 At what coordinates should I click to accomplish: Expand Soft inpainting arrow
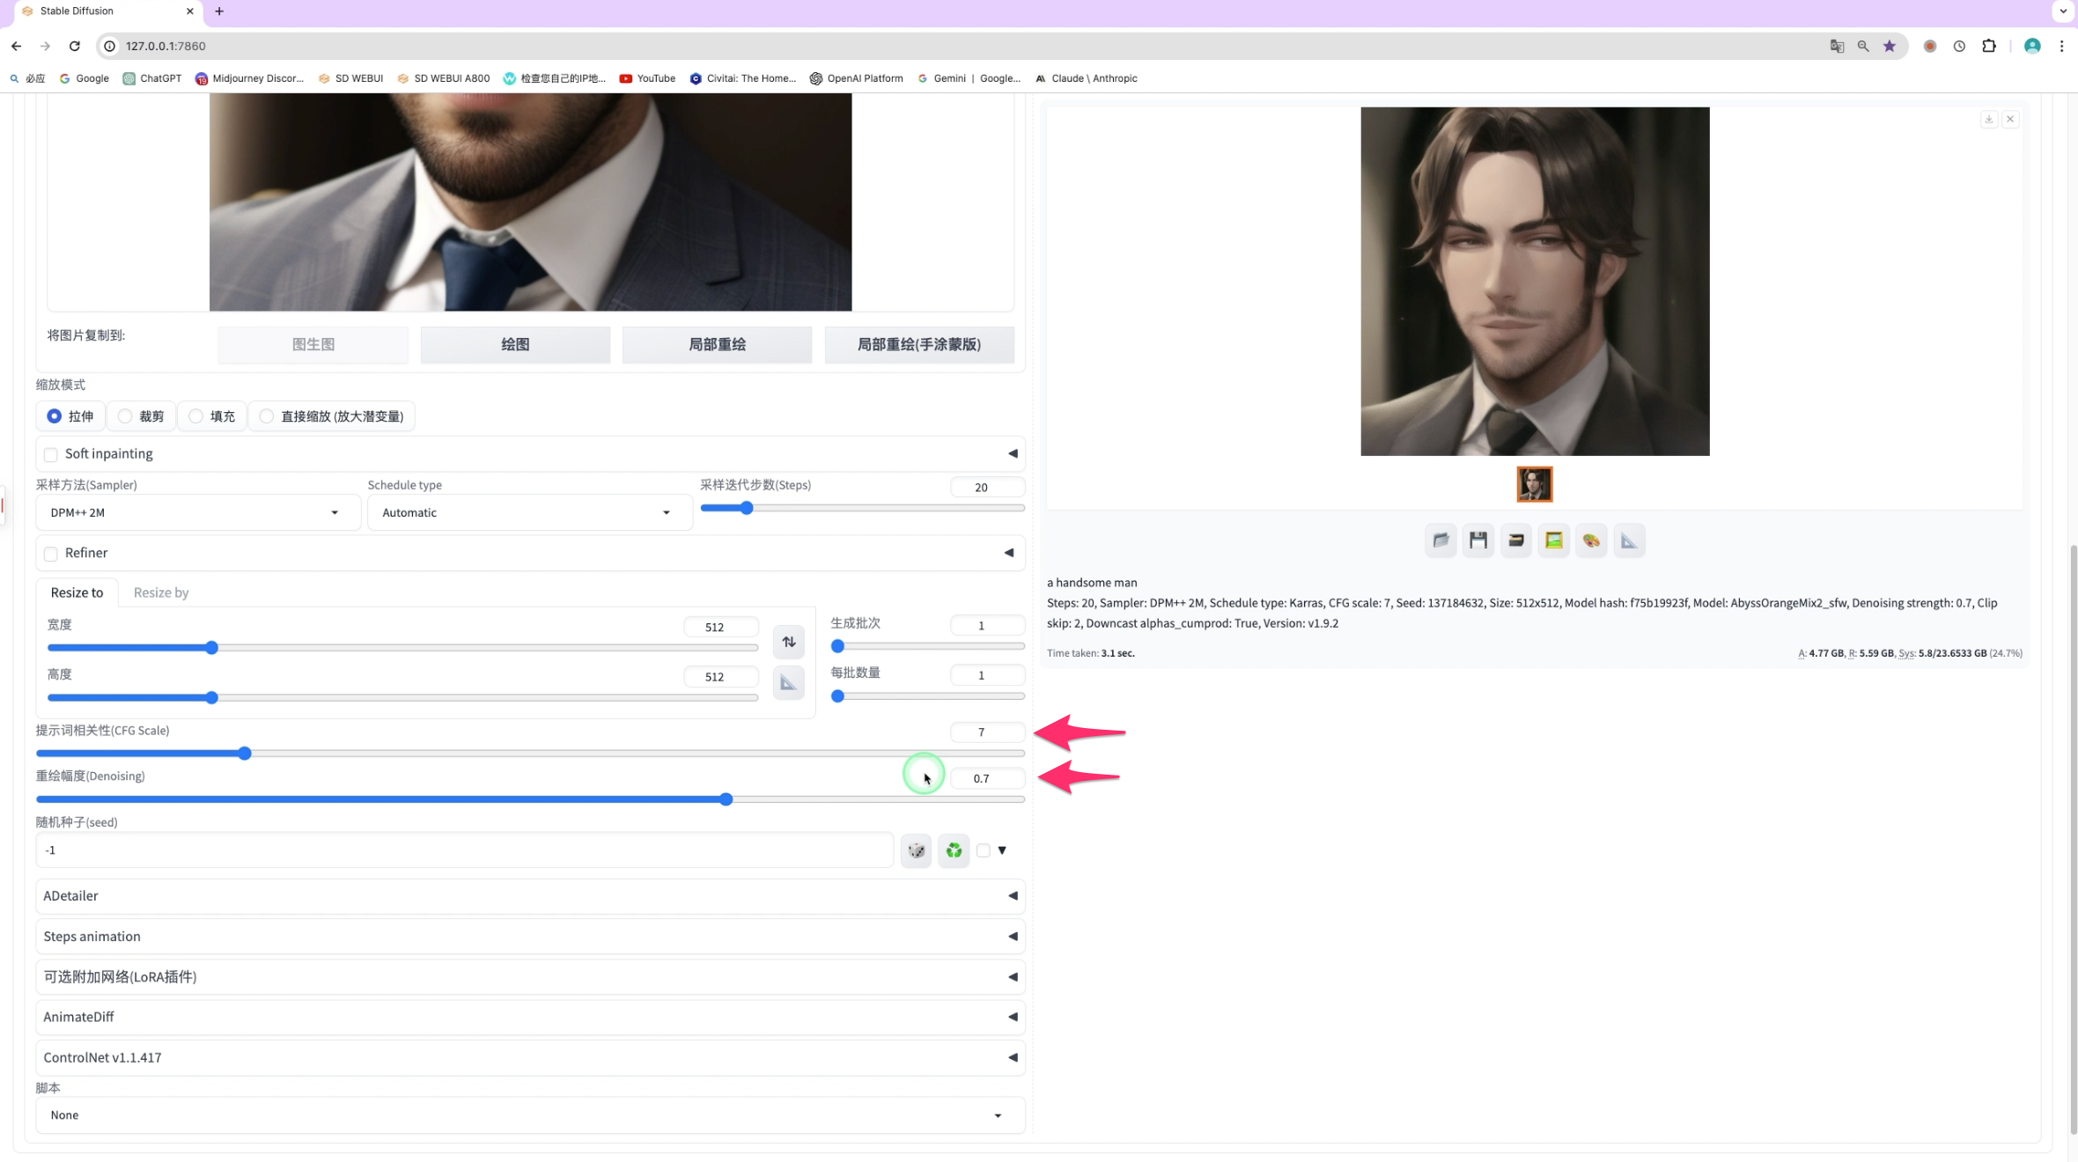pyautogui.click(x=1013, y=453)
